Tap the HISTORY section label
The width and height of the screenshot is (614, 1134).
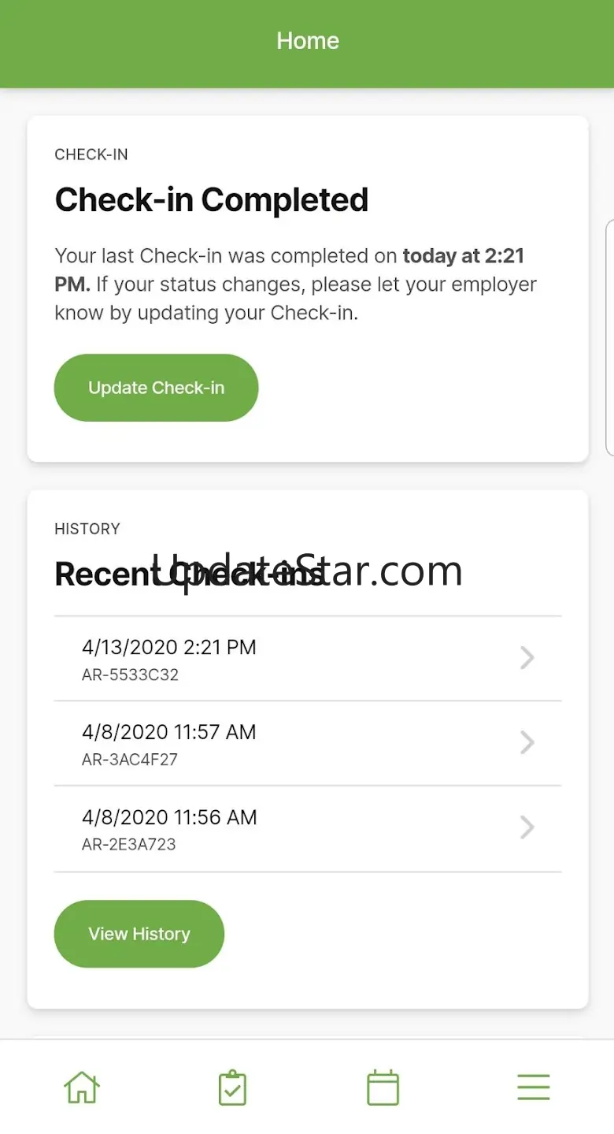coord(87,529)
